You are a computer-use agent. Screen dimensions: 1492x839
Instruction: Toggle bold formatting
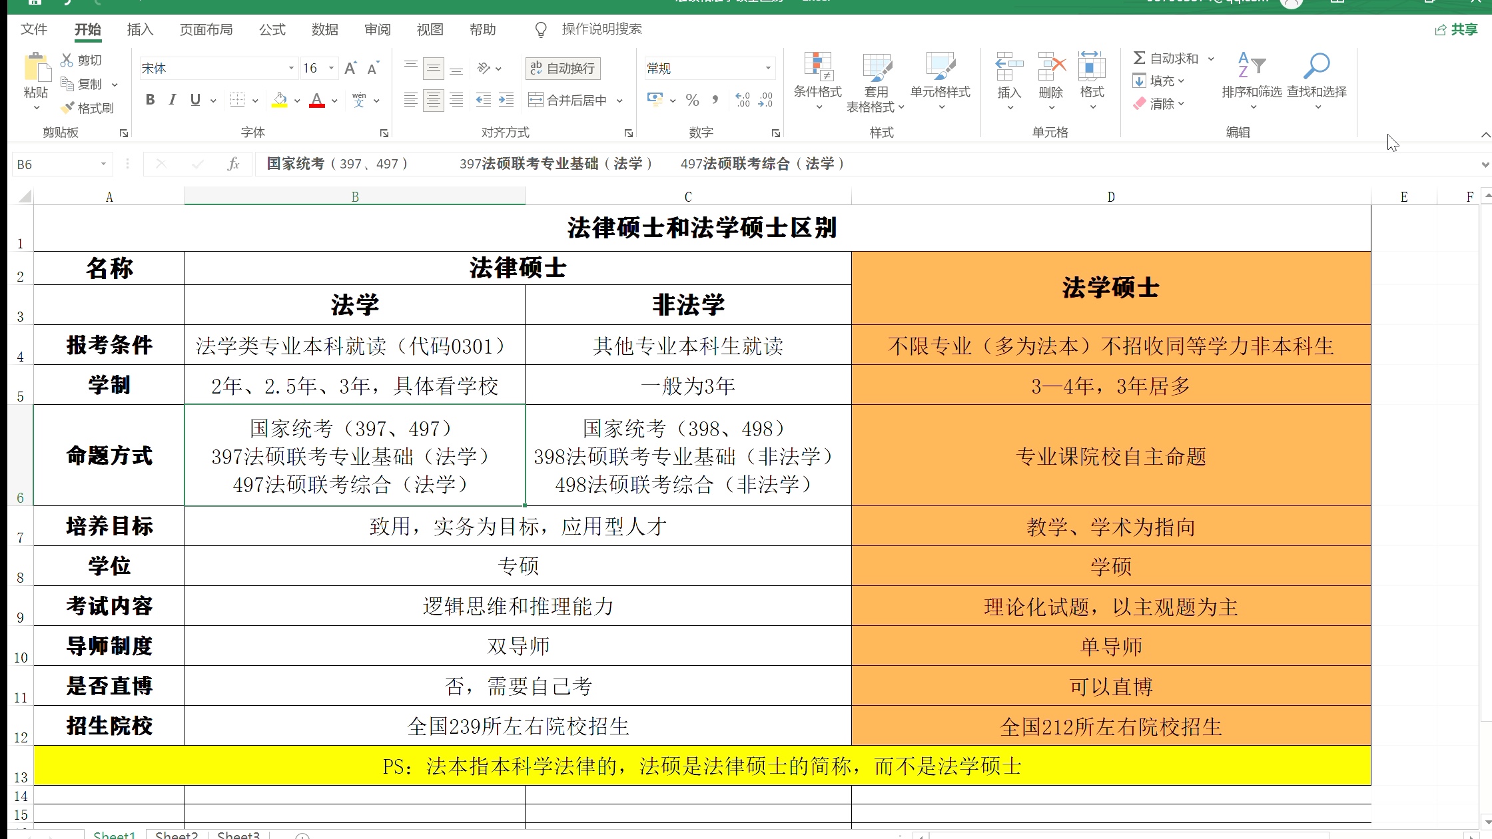coord(150,100)
